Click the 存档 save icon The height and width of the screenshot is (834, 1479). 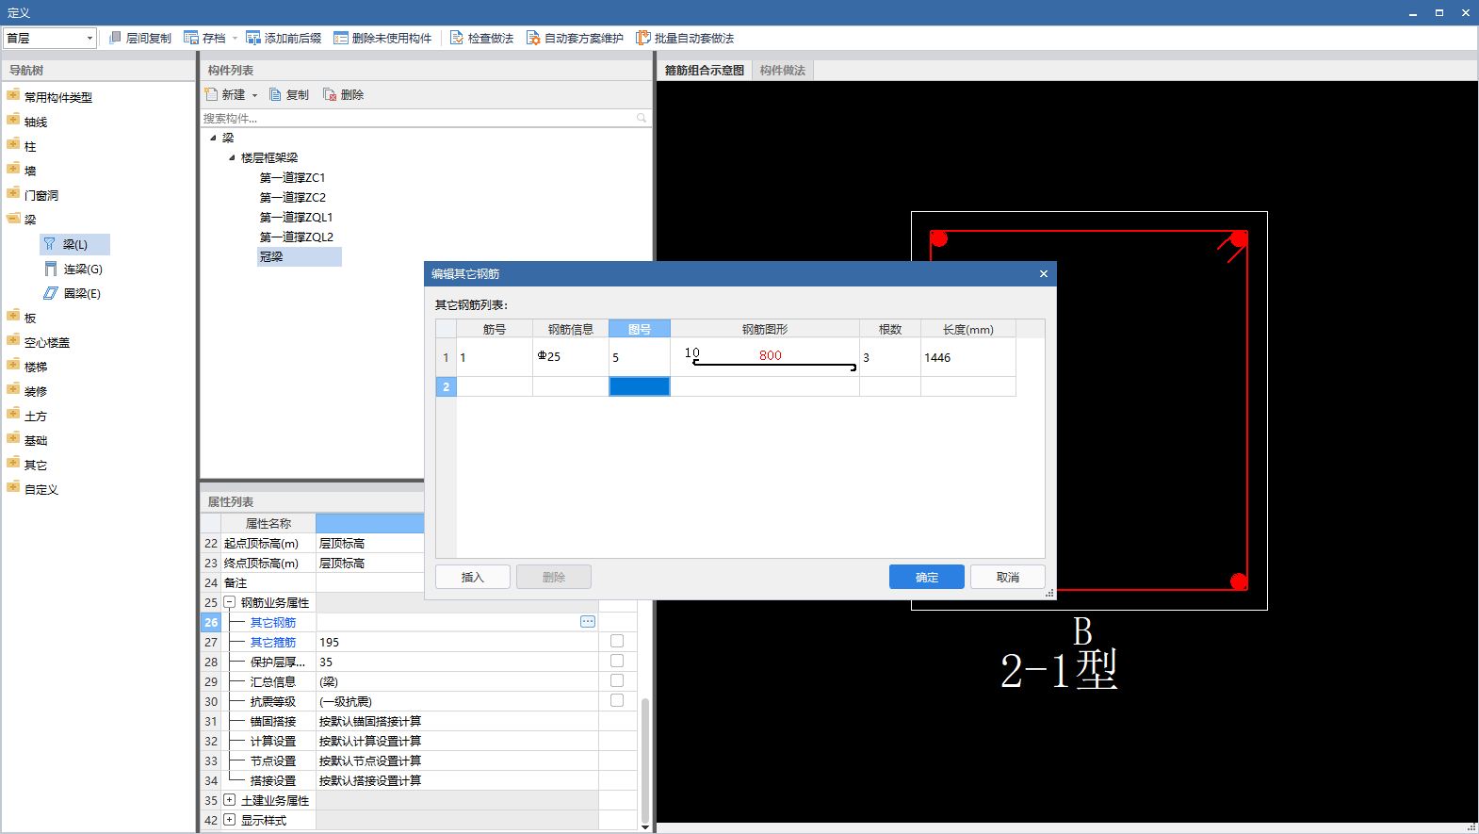coord(191,38)
